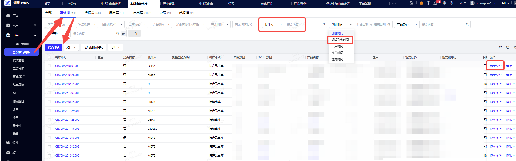
Task: Click the search icon in 产品条码 search field
Action: pyautogui.click(x=467, y=24)
